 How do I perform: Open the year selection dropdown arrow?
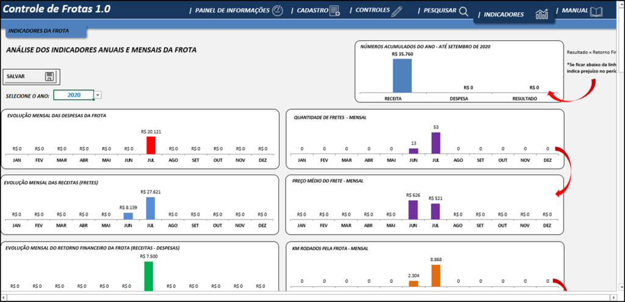click(98, 95)
